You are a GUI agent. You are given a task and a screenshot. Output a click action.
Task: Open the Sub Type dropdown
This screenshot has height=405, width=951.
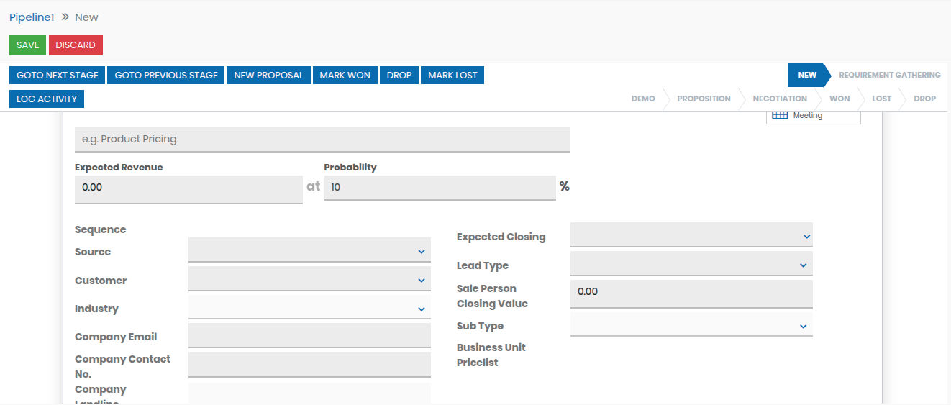(691, 326)
